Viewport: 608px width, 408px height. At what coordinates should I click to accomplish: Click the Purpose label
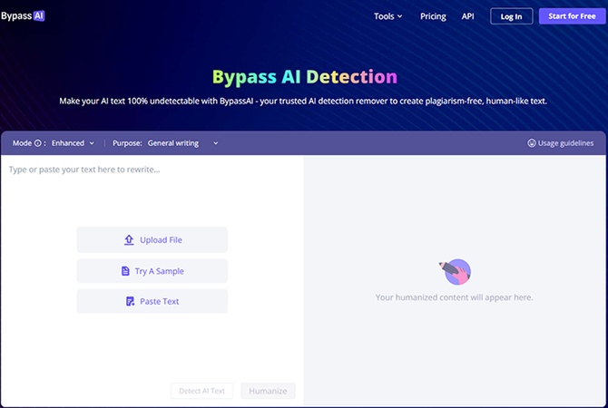click(x=127, y=143)
